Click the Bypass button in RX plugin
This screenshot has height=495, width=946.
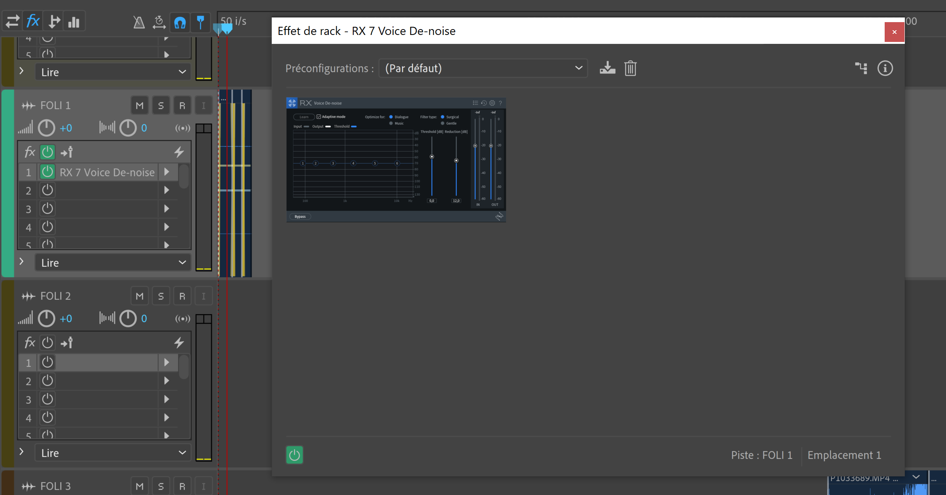300,217
